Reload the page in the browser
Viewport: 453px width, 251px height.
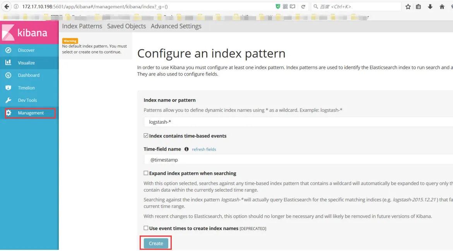(x=303, y=7)
